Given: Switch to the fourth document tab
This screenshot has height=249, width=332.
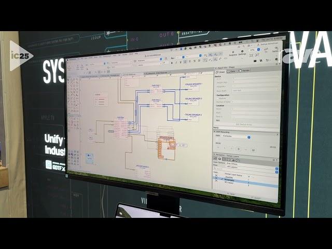Looking at the screenshot, I should (157, 73).
